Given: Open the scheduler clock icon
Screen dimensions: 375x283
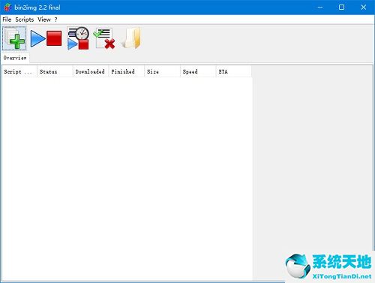Looking at the screenshot, I should click(x=78, y=38).
